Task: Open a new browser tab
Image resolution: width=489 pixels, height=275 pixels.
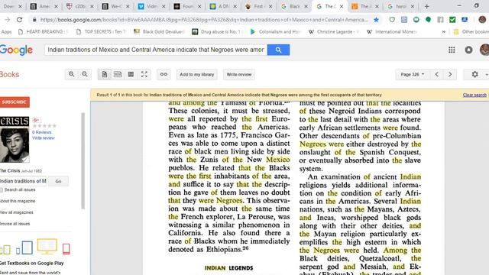Action: click(426, 6)
